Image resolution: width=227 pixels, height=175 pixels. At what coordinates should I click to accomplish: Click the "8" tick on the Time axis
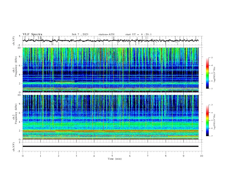tap(166, 156)
